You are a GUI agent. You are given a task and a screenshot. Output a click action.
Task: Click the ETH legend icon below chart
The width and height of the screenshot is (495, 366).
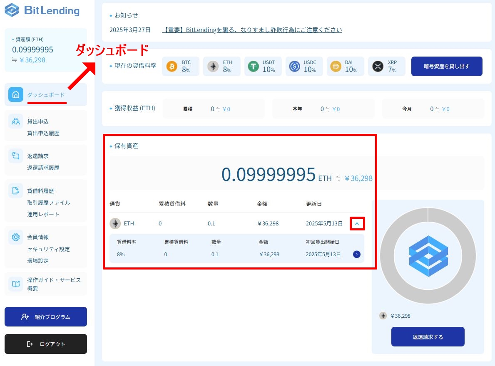pos(383,316)
